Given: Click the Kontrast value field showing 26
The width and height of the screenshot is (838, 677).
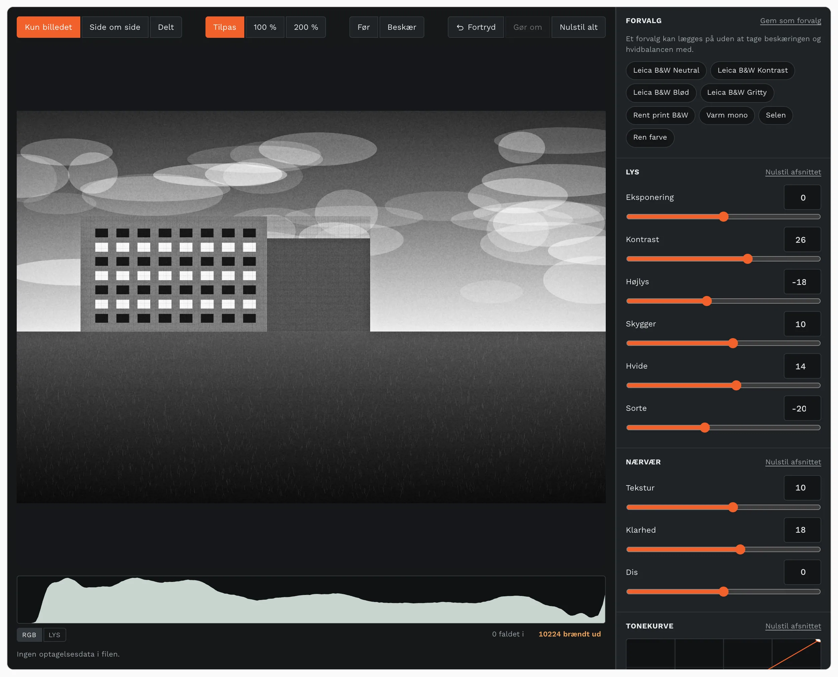Looking at the screenshot, I should point(802,239).
